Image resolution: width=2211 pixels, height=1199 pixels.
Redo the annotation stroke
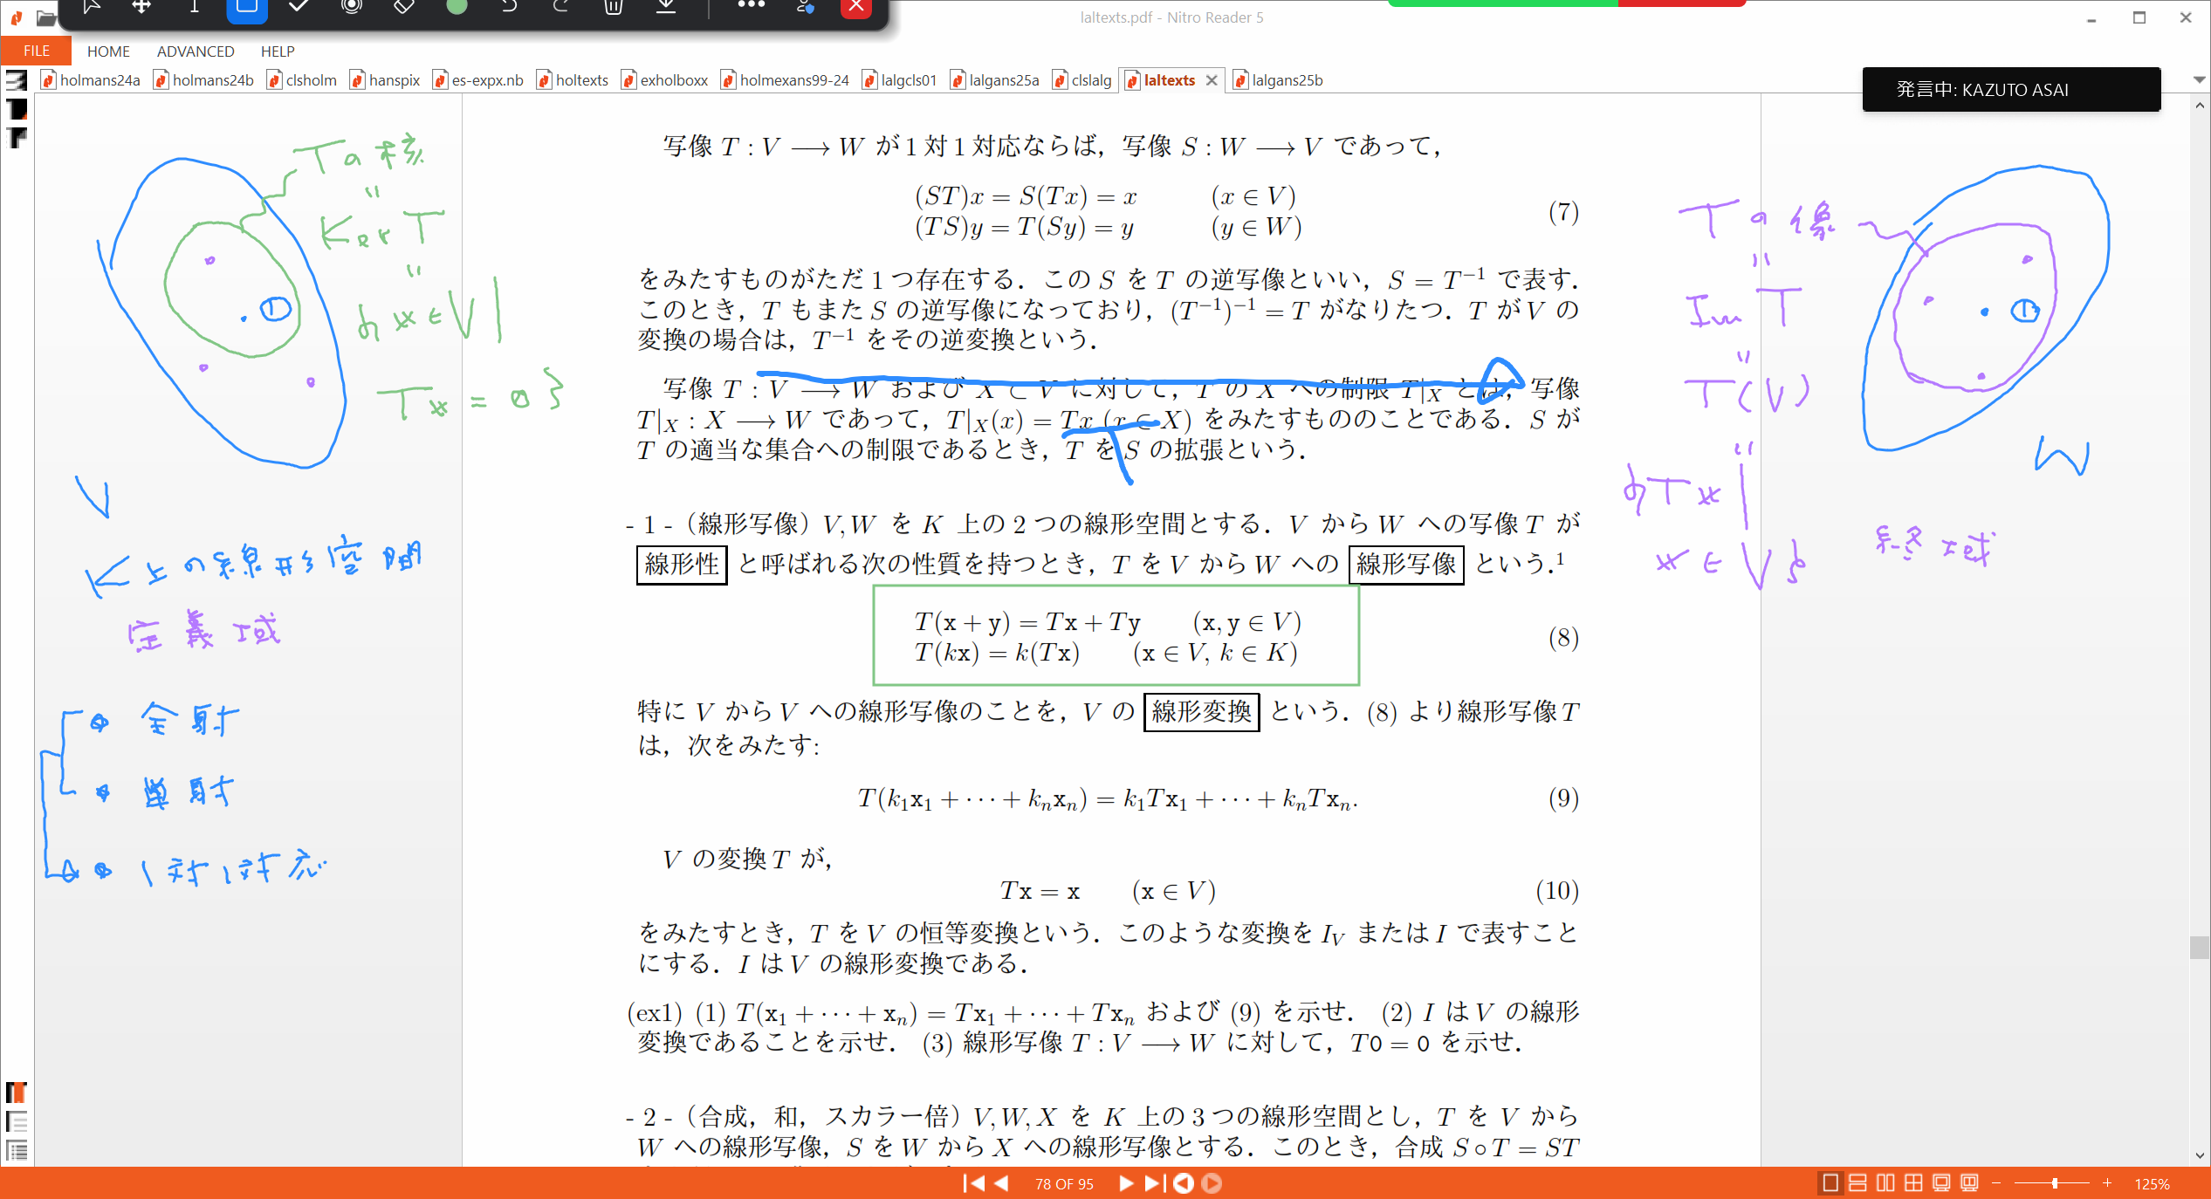561,7
